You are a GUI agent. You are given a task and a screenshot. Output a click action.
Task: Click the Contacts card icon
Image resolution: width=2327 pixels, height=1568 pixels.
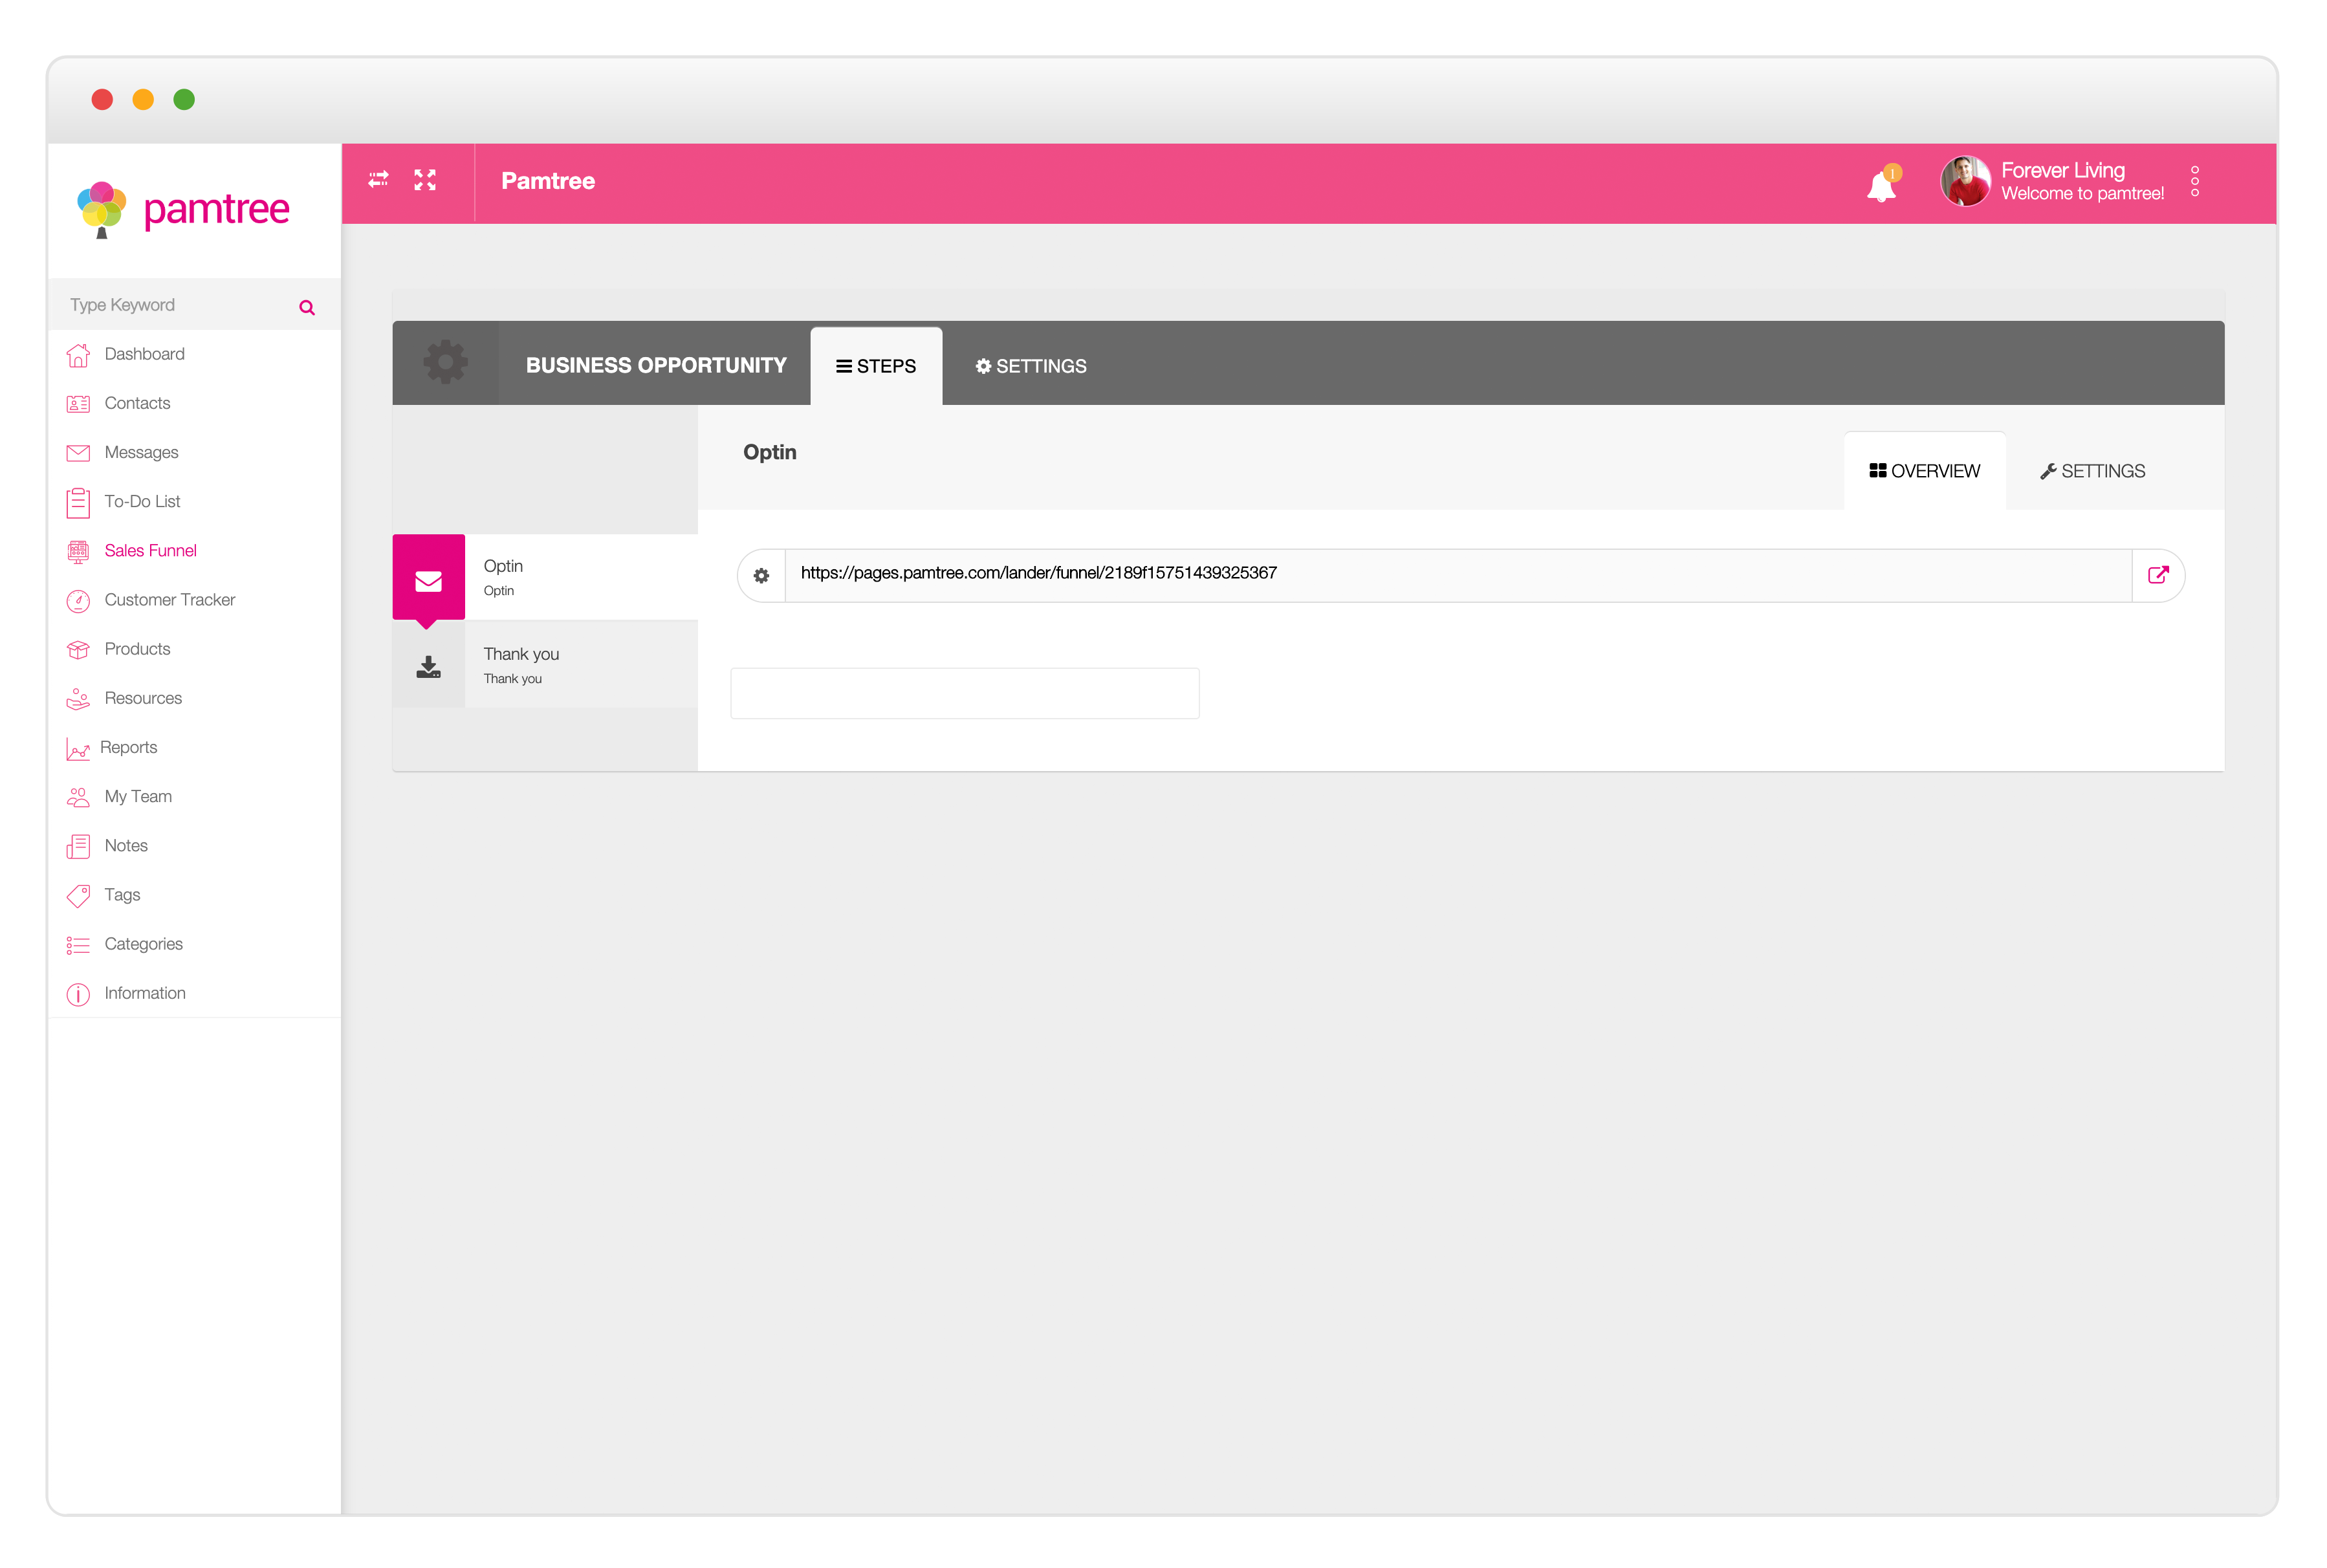78,404
